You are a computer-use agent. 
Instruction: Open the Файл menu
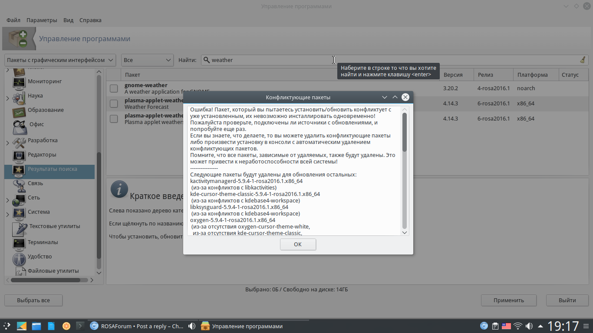[13, 20]
